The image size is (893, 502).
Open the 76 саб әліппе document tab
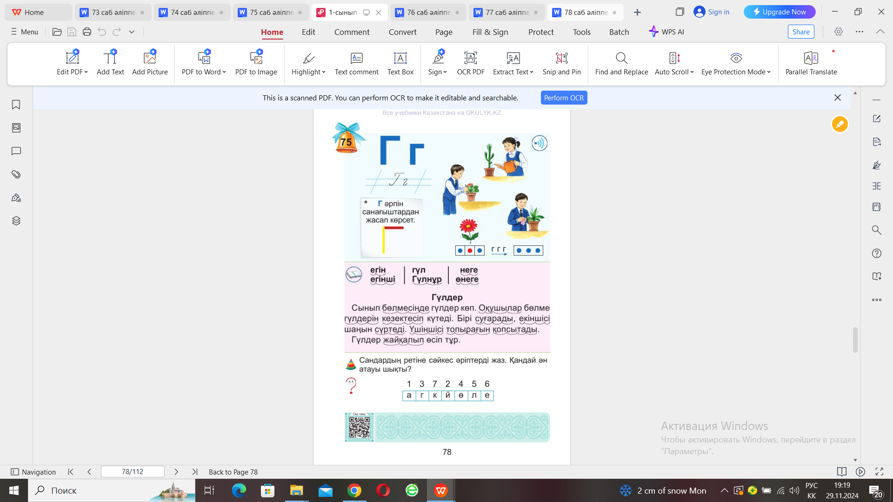point(428,13)
